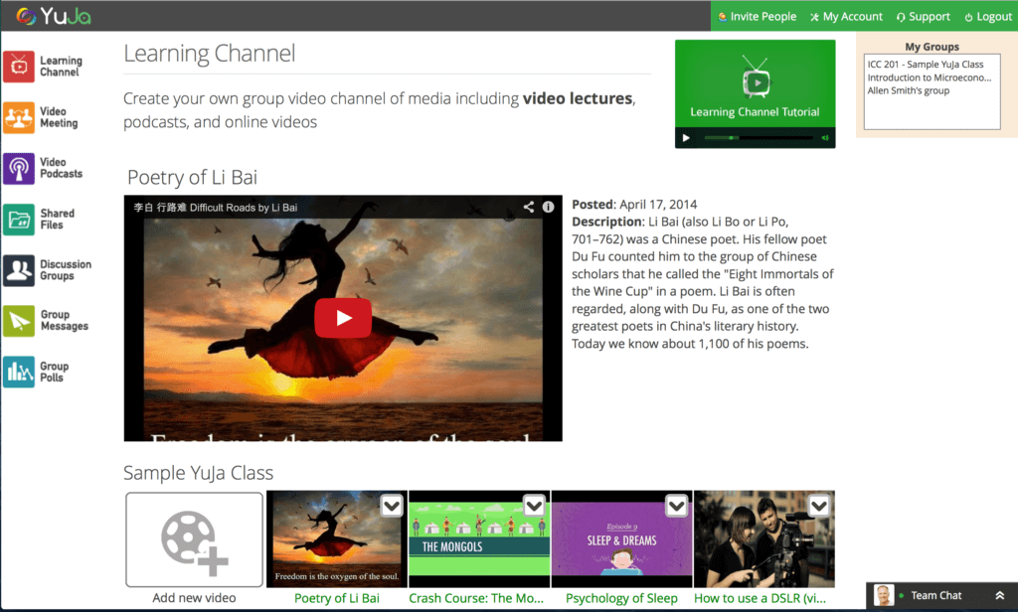Click the Team Chat user avatar
Screen dimensions: 1018x612
click(884, 595)
